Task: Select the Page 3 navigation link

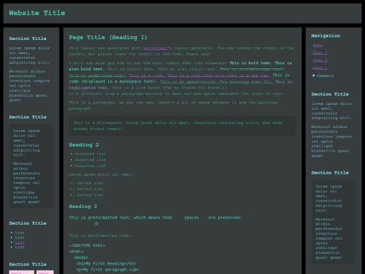Action: tap(320, 68)
